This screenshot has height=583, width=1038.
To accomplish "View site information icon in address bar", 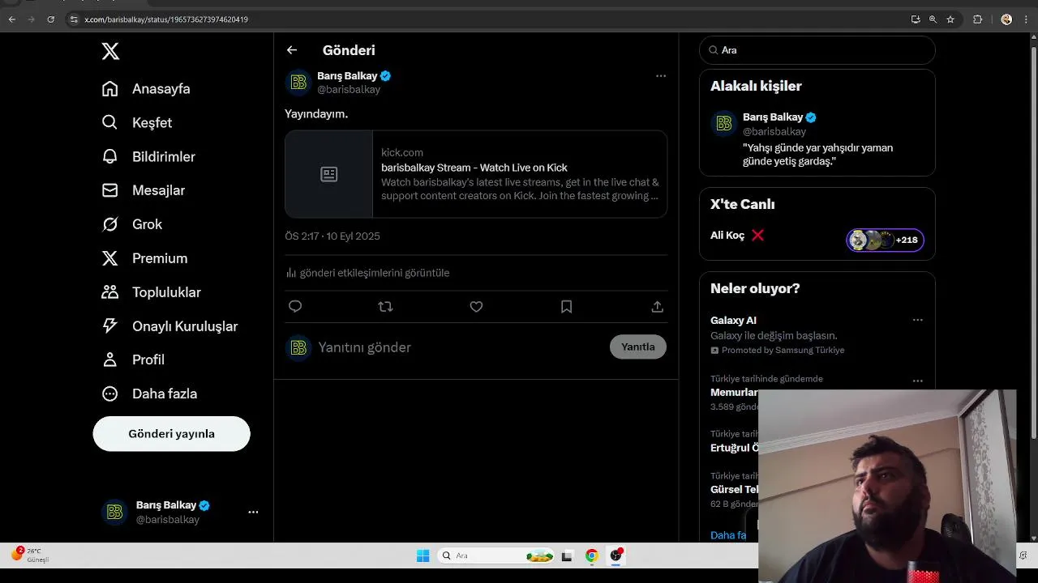I will (74, 19).
